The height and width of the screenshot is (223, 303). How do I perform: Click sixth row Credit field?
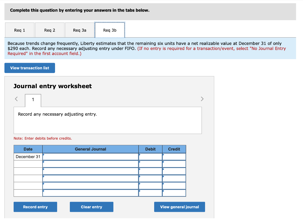174,193
